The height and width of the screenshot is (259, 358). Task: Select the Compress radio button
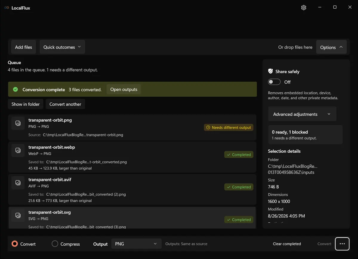(55, 244)
